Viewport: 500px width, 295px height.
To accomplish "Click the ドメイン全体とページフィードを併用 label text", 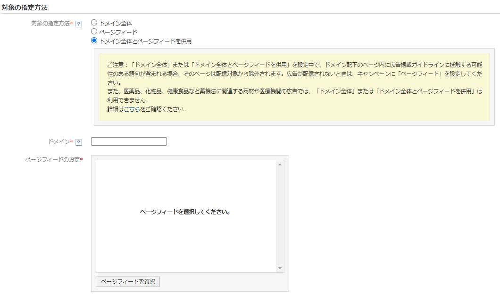I will click(x=145, y=41).
